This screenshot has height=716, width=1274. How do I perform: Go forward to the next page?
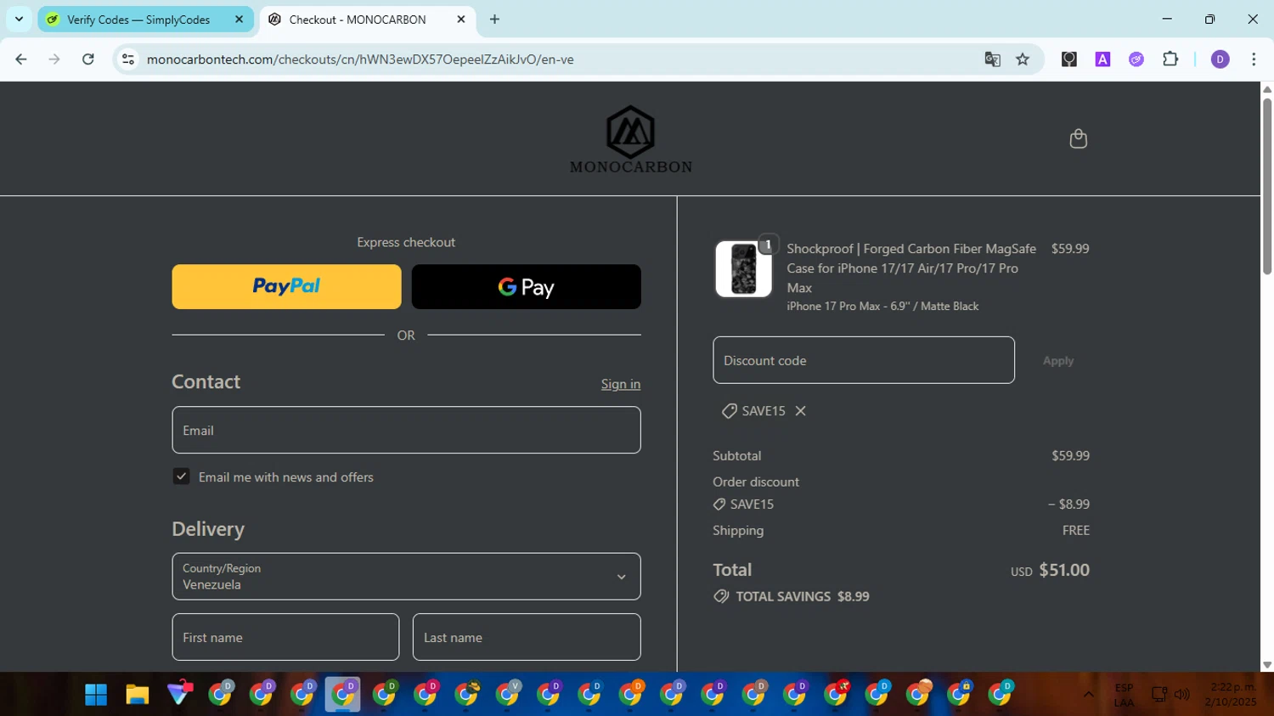coord(54,59)
